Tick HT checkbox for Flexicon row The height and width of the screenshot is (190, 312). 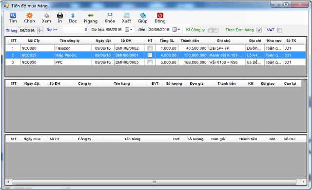(150, 48)
